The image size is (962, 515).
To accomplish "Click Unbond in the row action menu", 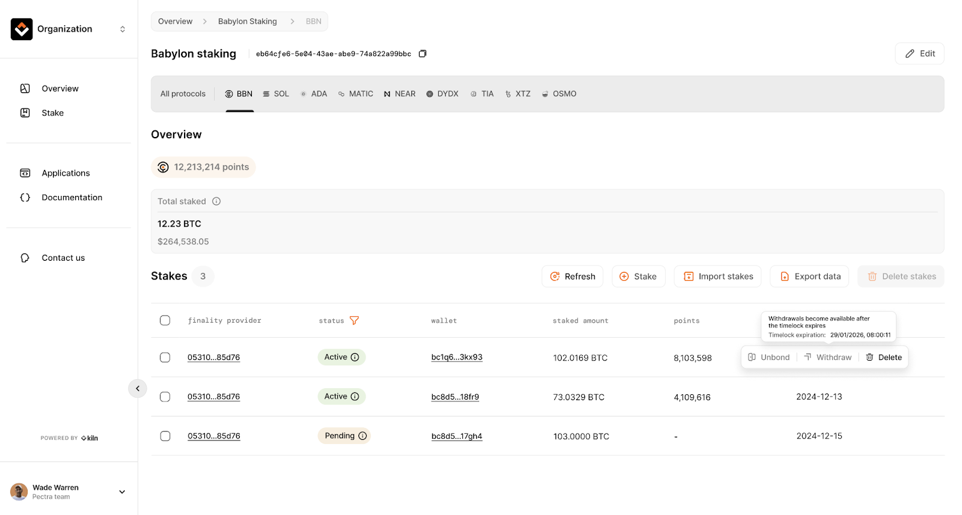I will point(769,357).
